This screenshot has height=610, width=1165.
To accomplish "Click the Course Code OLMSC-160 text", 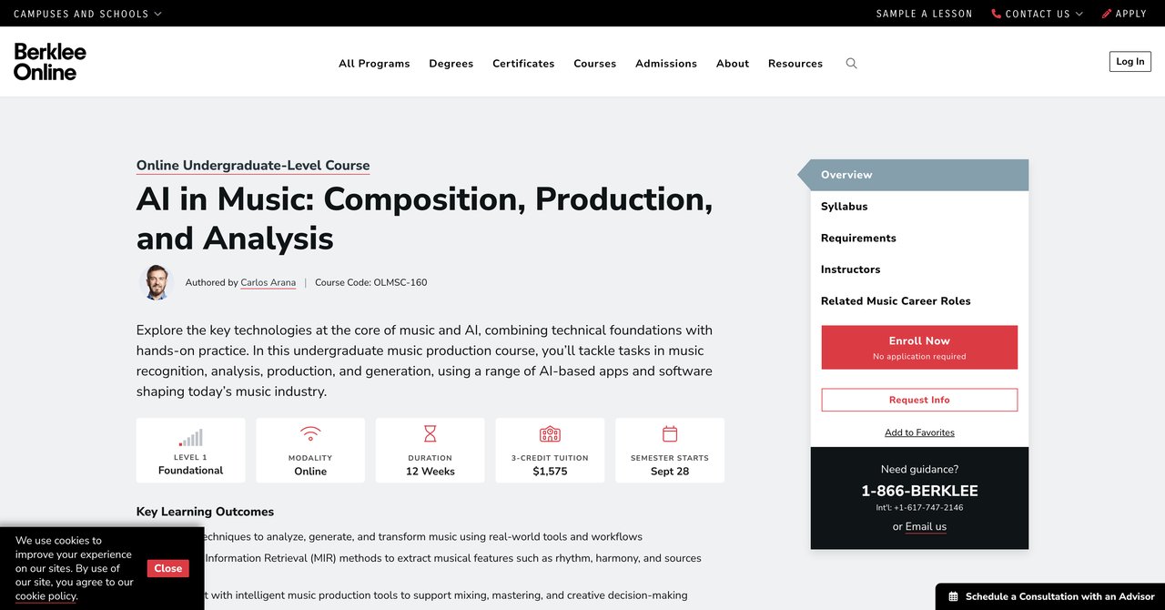I will pos(370,282).
